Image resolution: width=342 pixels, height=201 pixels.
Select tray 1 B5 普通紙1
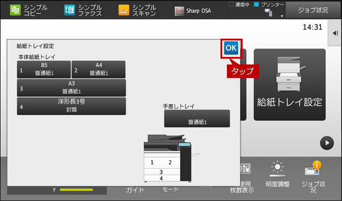(x=44, y=69)
